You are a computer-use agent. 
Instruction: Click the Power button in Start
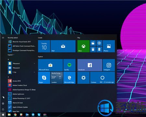coord(3,110)
